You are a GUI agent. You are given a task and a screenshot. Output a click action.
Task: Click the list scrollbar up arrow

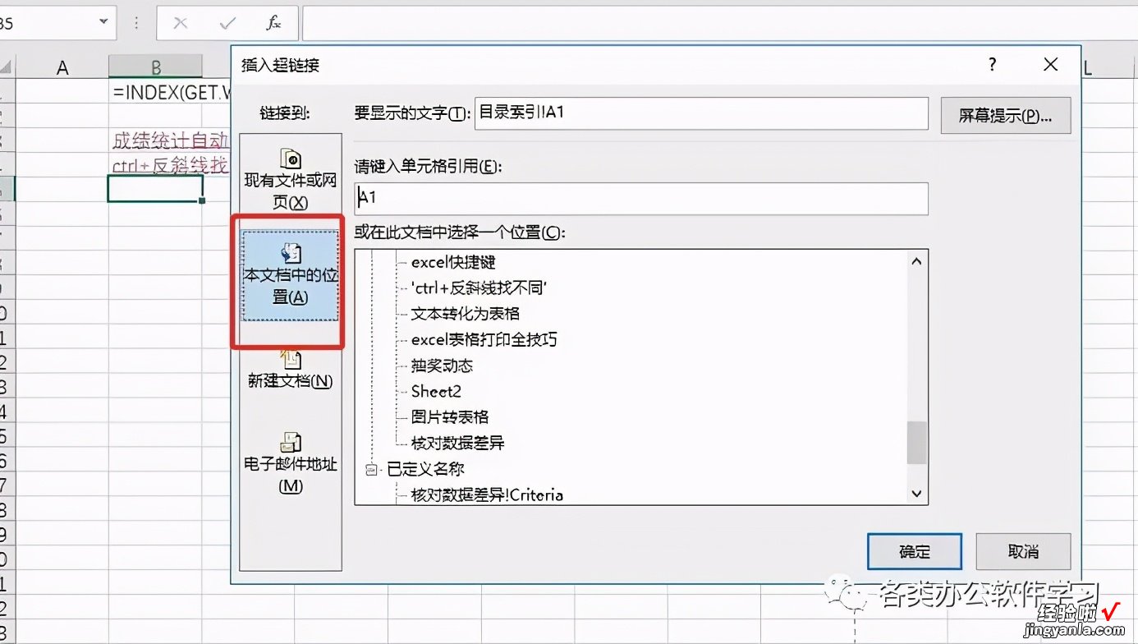(x=916, y=262)
